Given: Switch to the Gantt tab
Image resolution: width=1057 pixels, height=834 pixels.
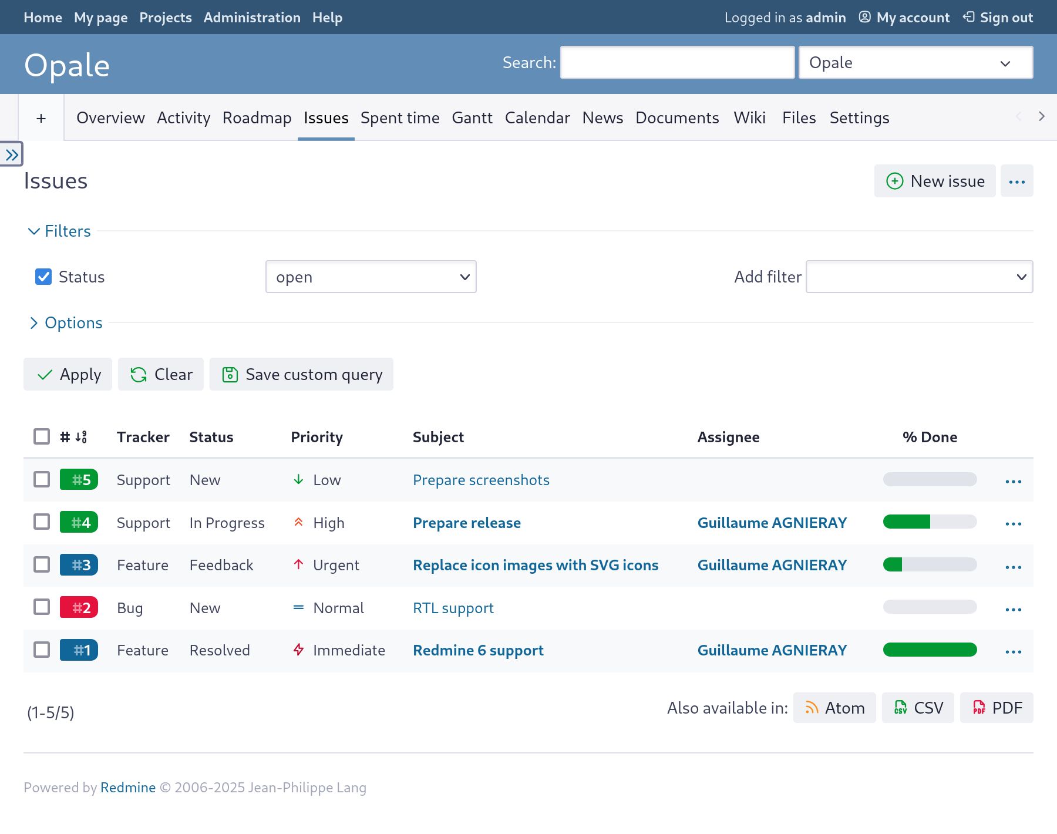Looking at the screenshot, I should click(x=472, y=118).
